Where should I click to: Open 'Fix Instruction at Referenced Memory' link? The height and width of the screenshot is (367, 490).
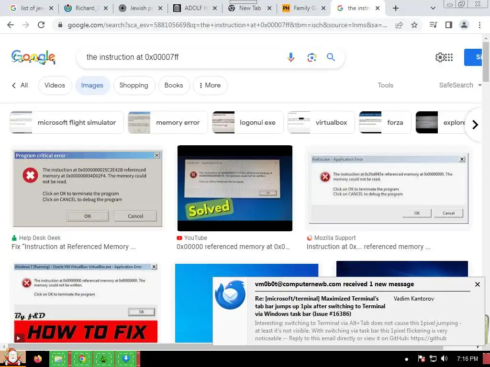74,247
